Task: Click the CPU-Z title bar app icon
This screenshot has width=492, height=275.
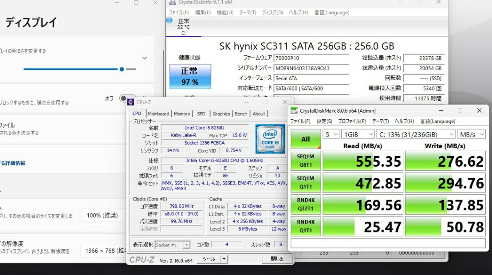Action: pyautogui.click(x=131, y=102)
